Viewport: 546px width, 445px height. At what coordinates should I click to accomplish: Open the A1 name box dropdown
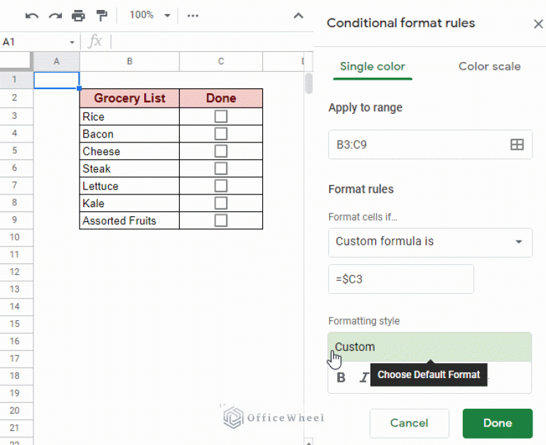click(x=72, y=42)
